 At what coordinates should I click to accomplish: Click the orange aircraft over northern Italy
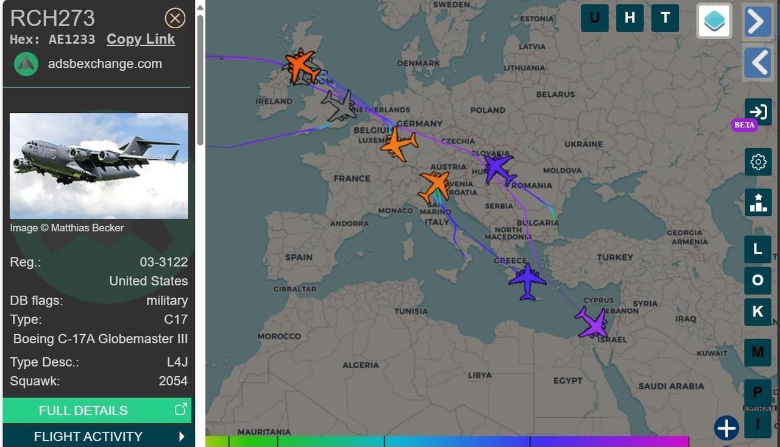click(x=434, y=186)
